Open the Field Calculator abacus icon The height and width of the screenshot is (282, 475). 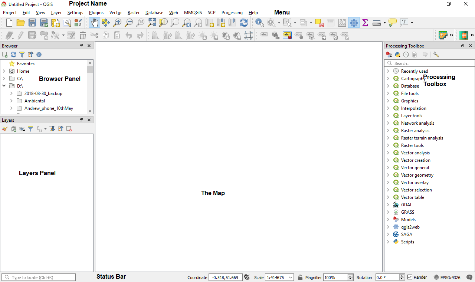[x=343, y=23]
